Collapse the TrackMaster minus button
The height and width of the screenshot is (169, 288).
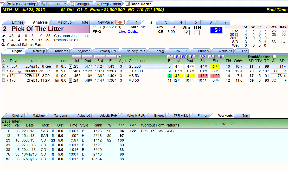point(274,57)
